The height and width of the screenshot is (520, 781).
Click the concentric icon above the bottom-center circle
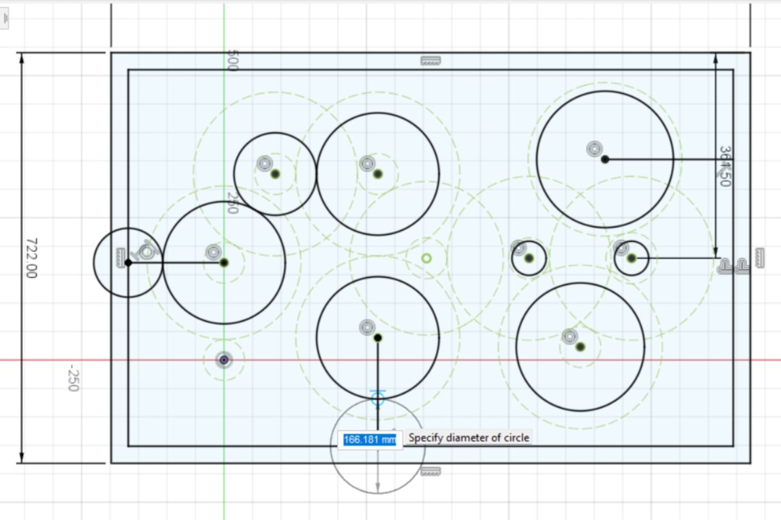[367, 329]
